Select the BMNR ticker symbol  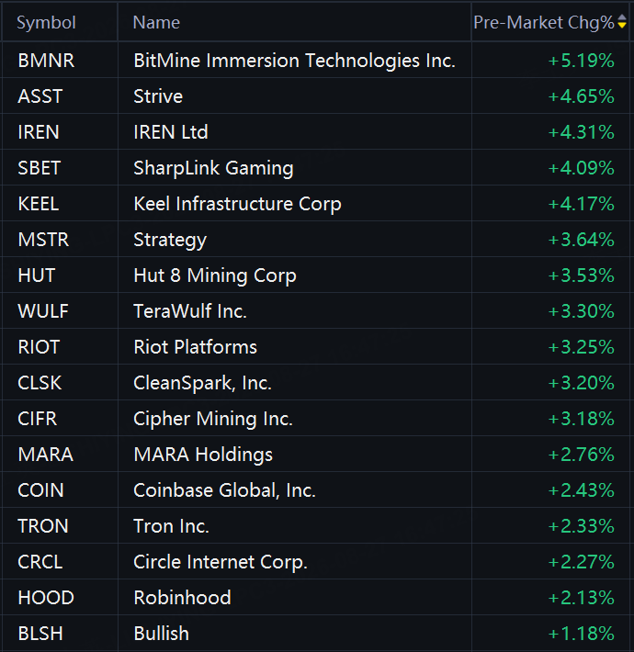coord(46,61)
